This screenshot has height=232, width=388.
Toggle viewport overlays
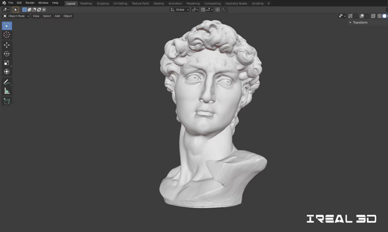coord(362,16)
